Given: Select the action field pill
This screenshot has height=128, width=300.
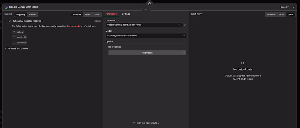Looking at the screenshot, I should pos(18,32).
